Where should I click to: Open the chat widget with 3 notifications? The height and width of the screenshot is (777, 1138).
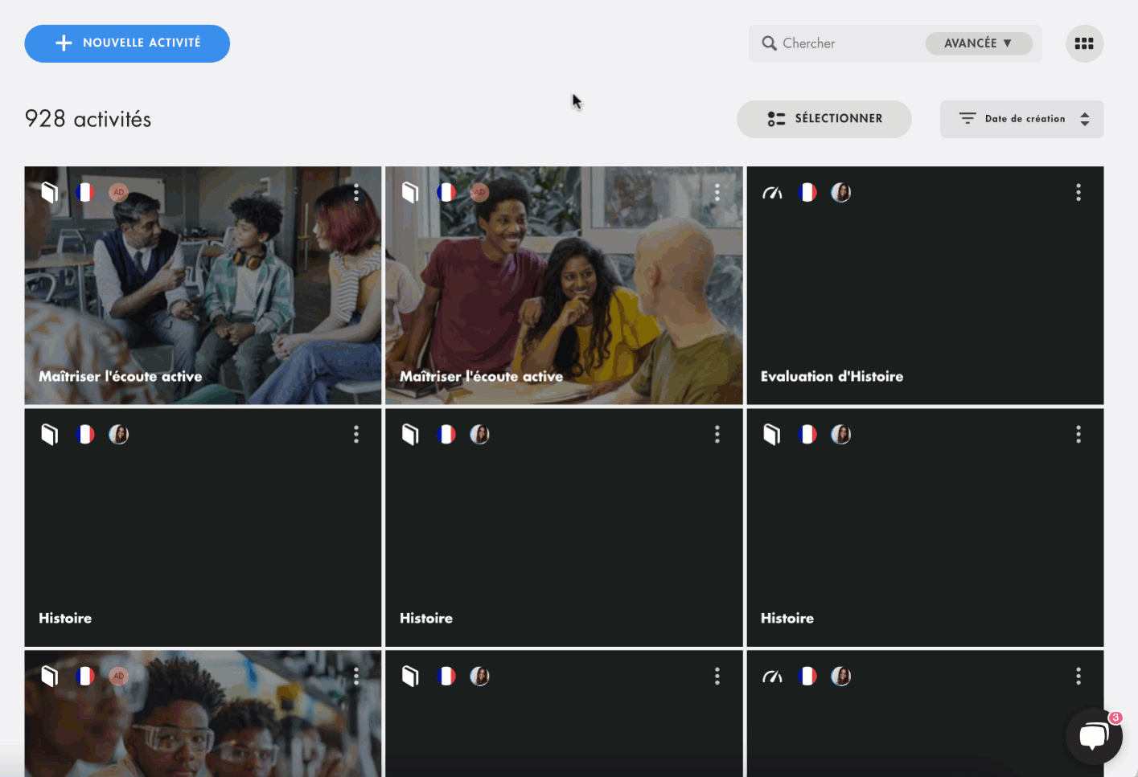click(1094, 735)
